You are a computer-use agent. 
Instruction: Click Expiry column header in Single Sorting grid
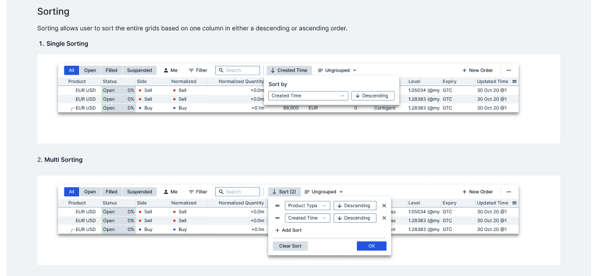[x=449, y=81]
